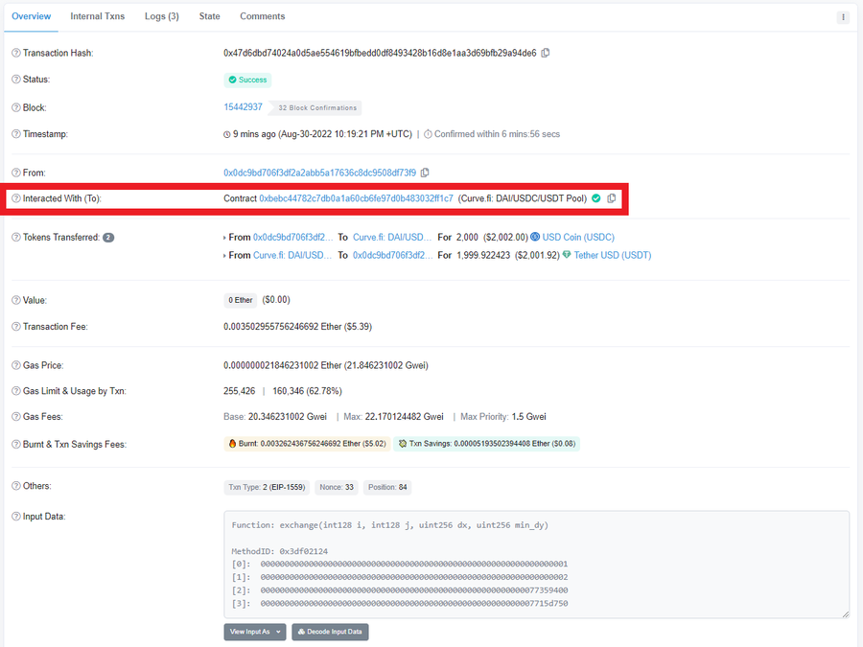
Task: Open the Logs (3) tab
Action: [x=161, y=16]
